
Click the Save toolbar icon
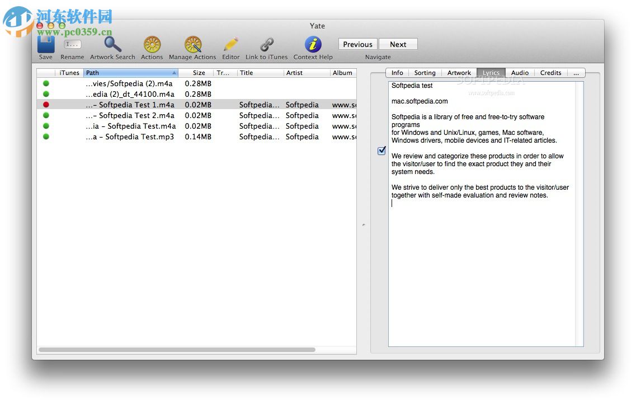tap(45, 45)
